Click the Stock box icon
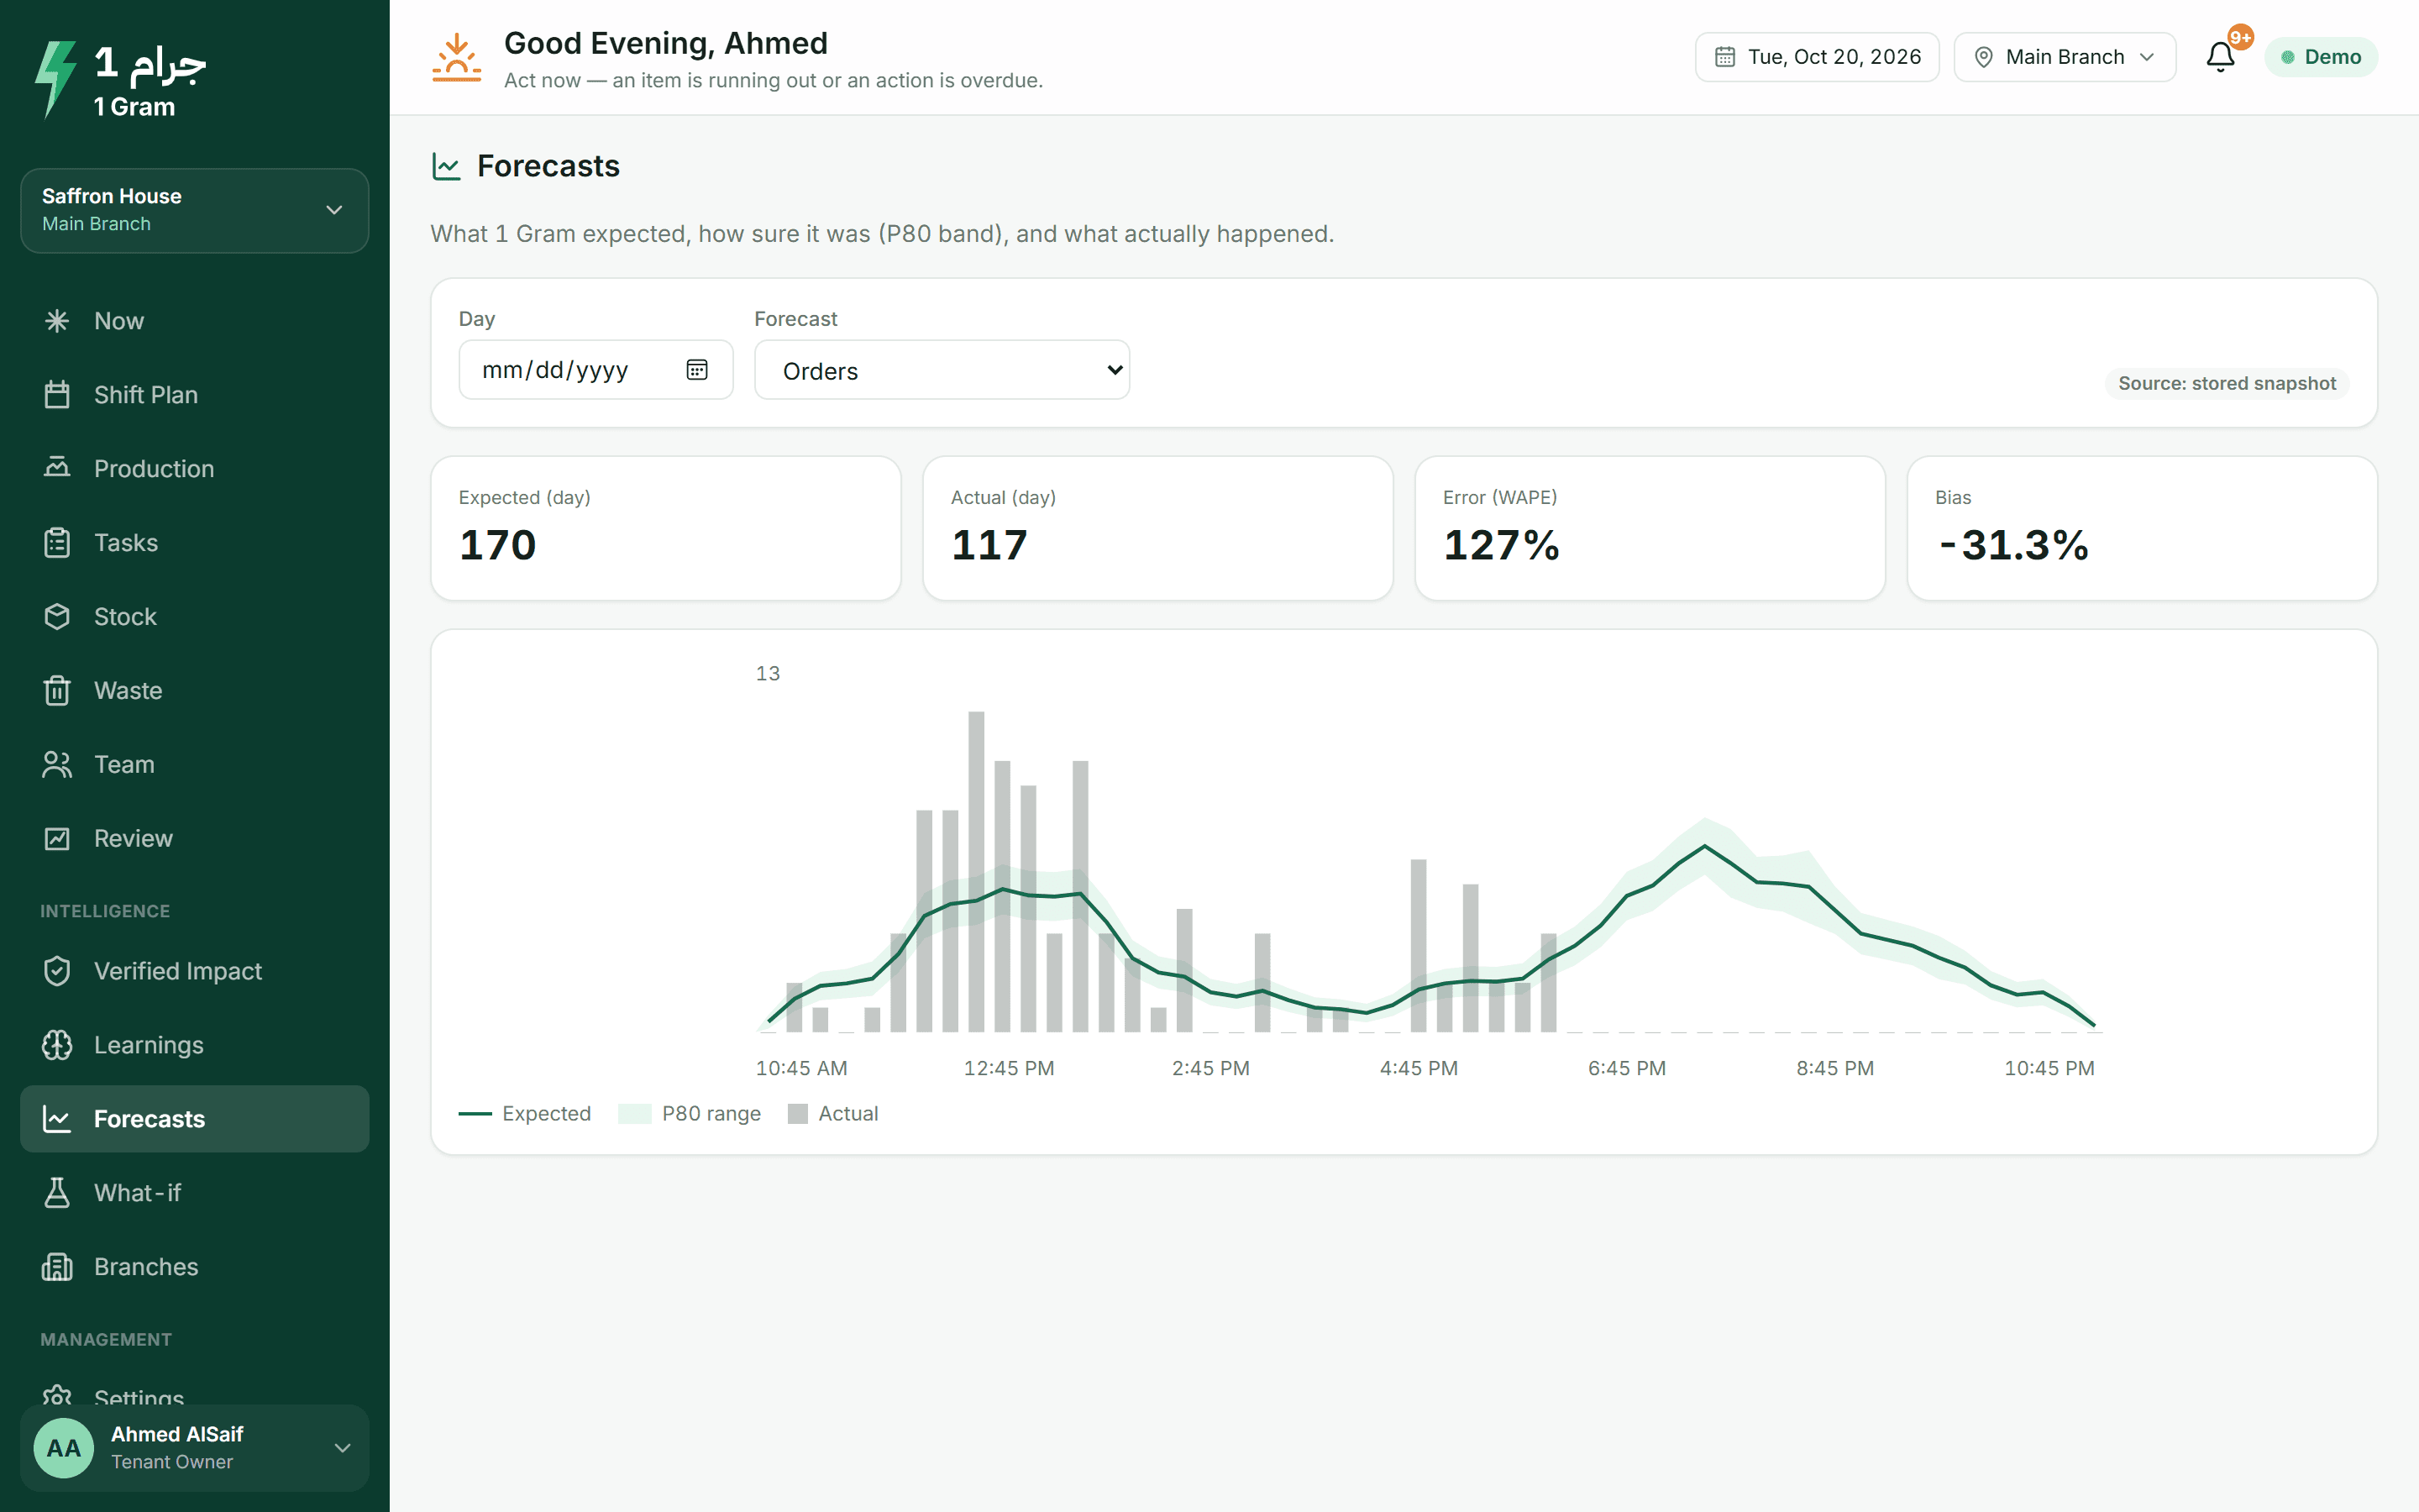The height and width of the screenshot is (1512, 2419). tap(57, 617)
